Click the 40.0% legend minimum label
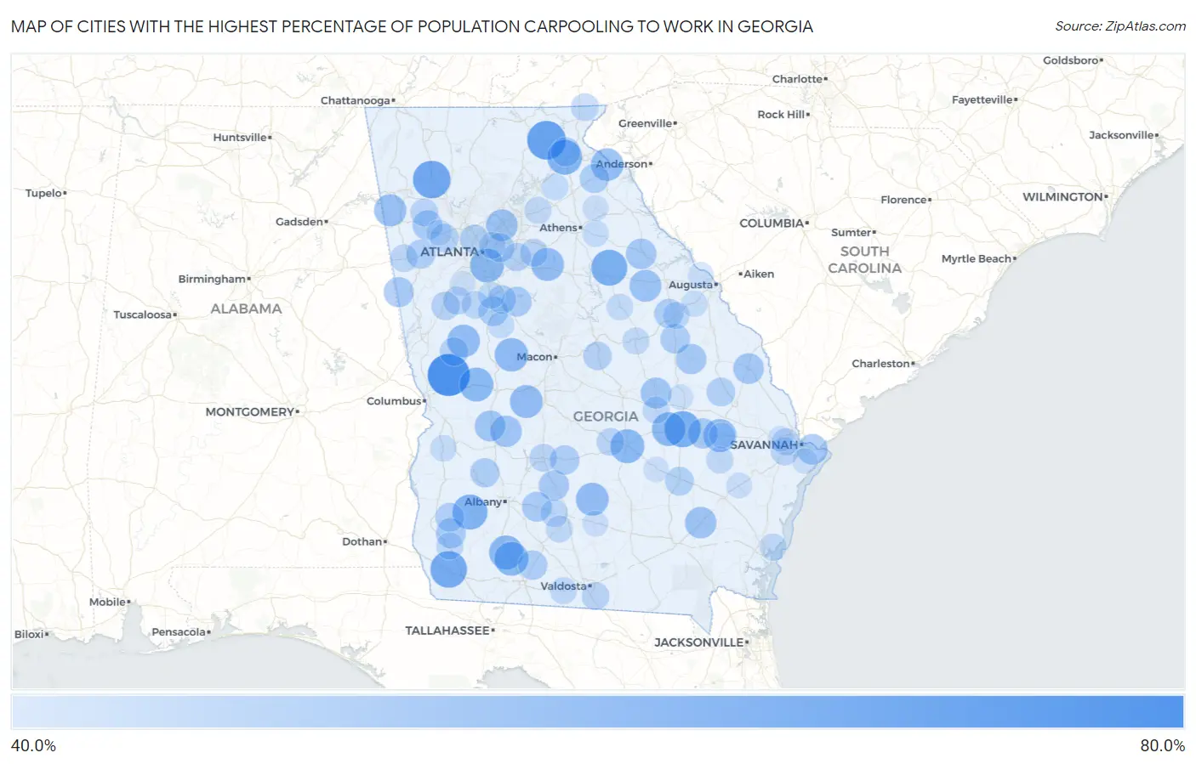 [x=33, y=745]
